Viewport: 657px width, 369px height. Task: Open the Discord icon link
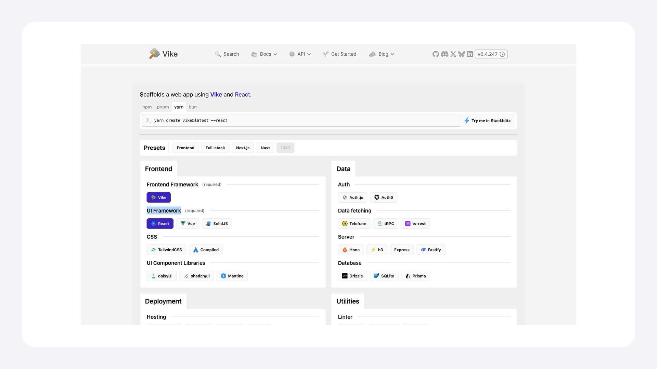445,54
